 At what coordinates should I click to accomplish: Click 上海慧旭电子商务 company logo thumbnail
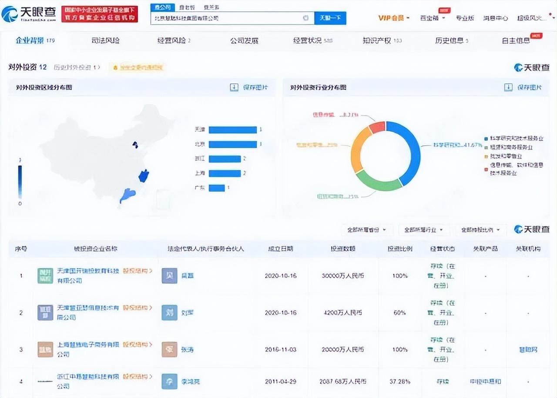click(x=45, y=349)
